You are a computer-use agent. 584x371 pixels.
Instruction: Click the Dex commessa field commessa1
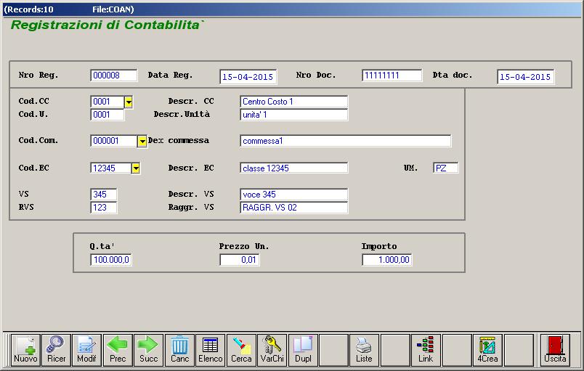click(346, 141)
